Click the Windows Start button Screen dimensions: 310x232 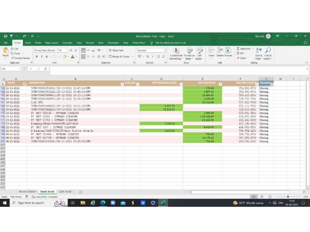click(5, 203)
